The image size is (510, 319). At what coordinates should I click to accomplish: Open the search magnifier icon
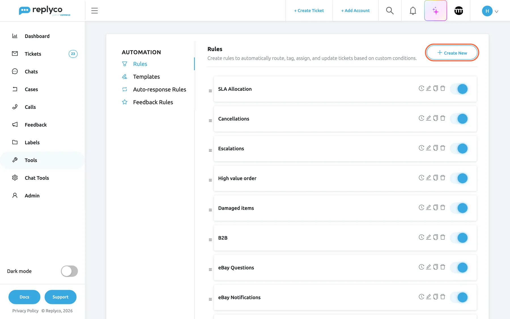click(390, 11)
